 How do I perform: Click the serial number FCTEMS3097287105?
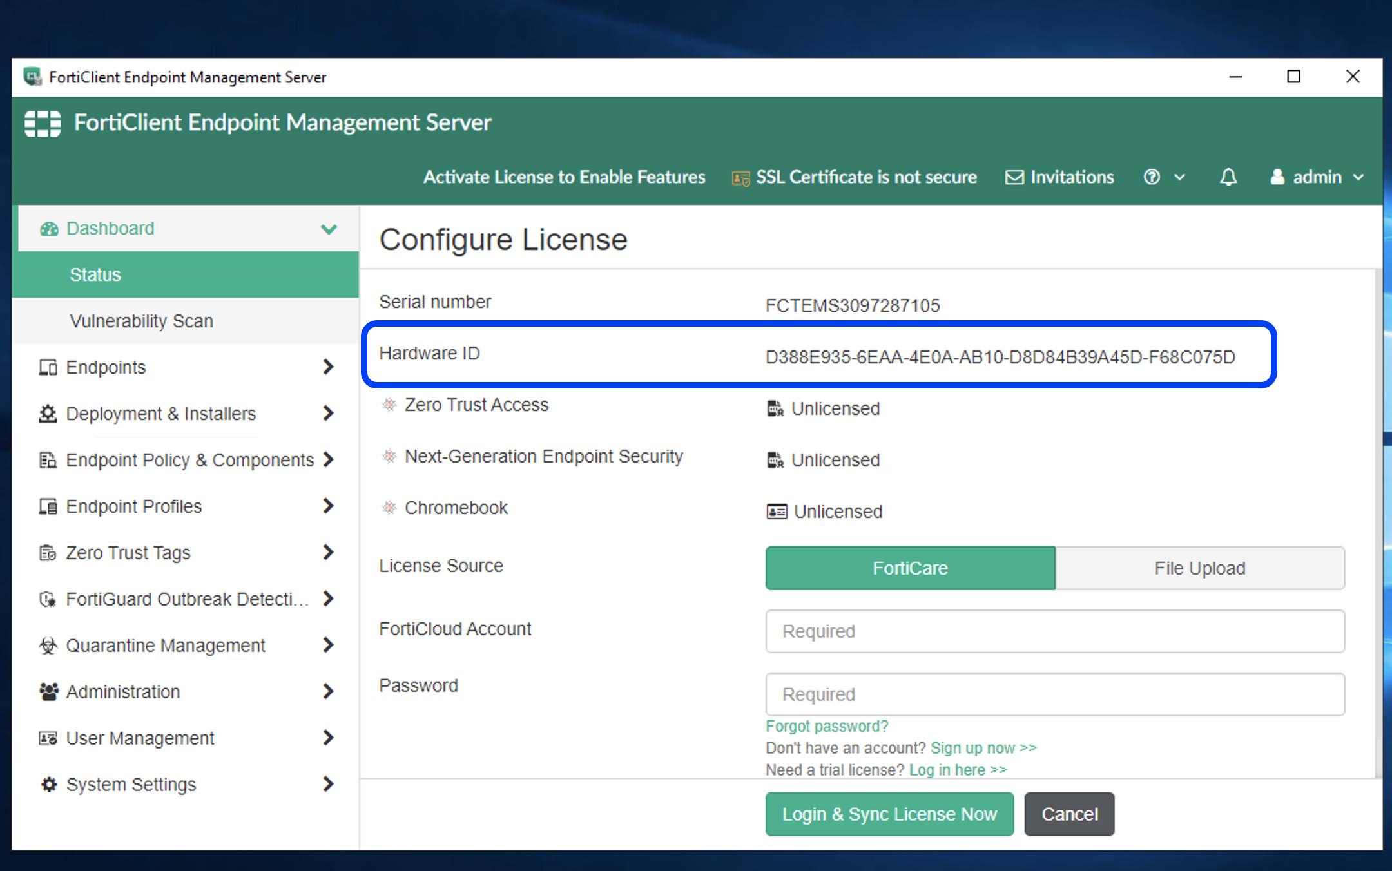[x=853, y=305]
